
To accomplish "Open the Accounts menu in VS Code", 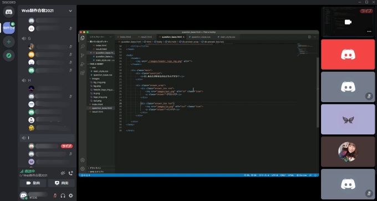I will pyautogui.click(x=83, y=160).
